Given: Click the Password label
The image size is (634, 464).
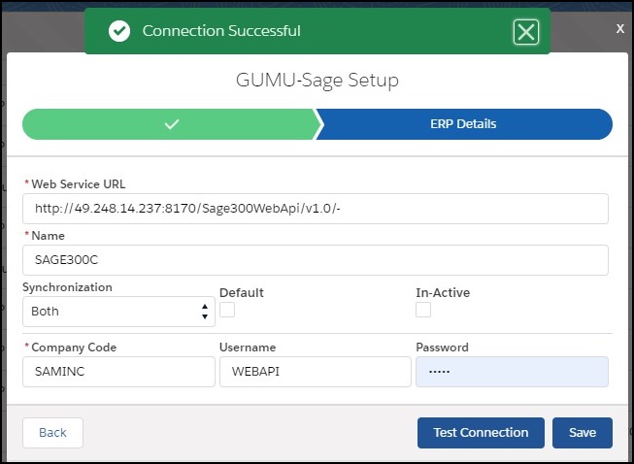Looking at the screenshot, I should click(442, 348).
